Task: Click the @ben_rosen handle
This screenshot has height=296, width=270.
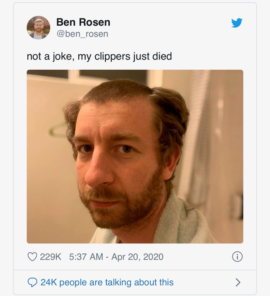Action: [x=82, y=34]
